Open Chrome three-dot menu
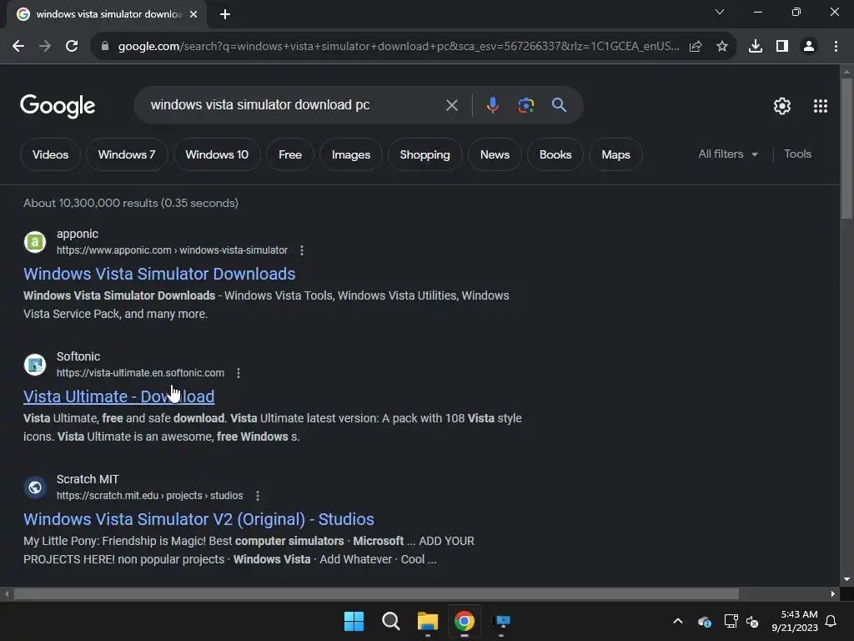The width and height of the screenshot is (854, 641). (x=836, y=47)
